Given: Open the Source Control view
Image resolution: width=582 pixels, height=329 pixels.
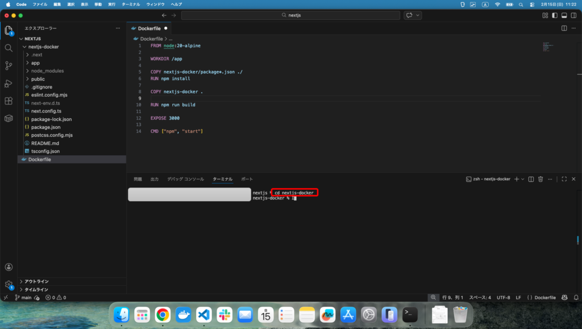Looking at the screenshot, I should [x=9, y=65].
